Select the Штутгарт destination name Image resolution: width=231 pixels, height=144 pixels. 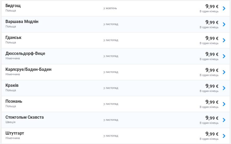(15, 133)
